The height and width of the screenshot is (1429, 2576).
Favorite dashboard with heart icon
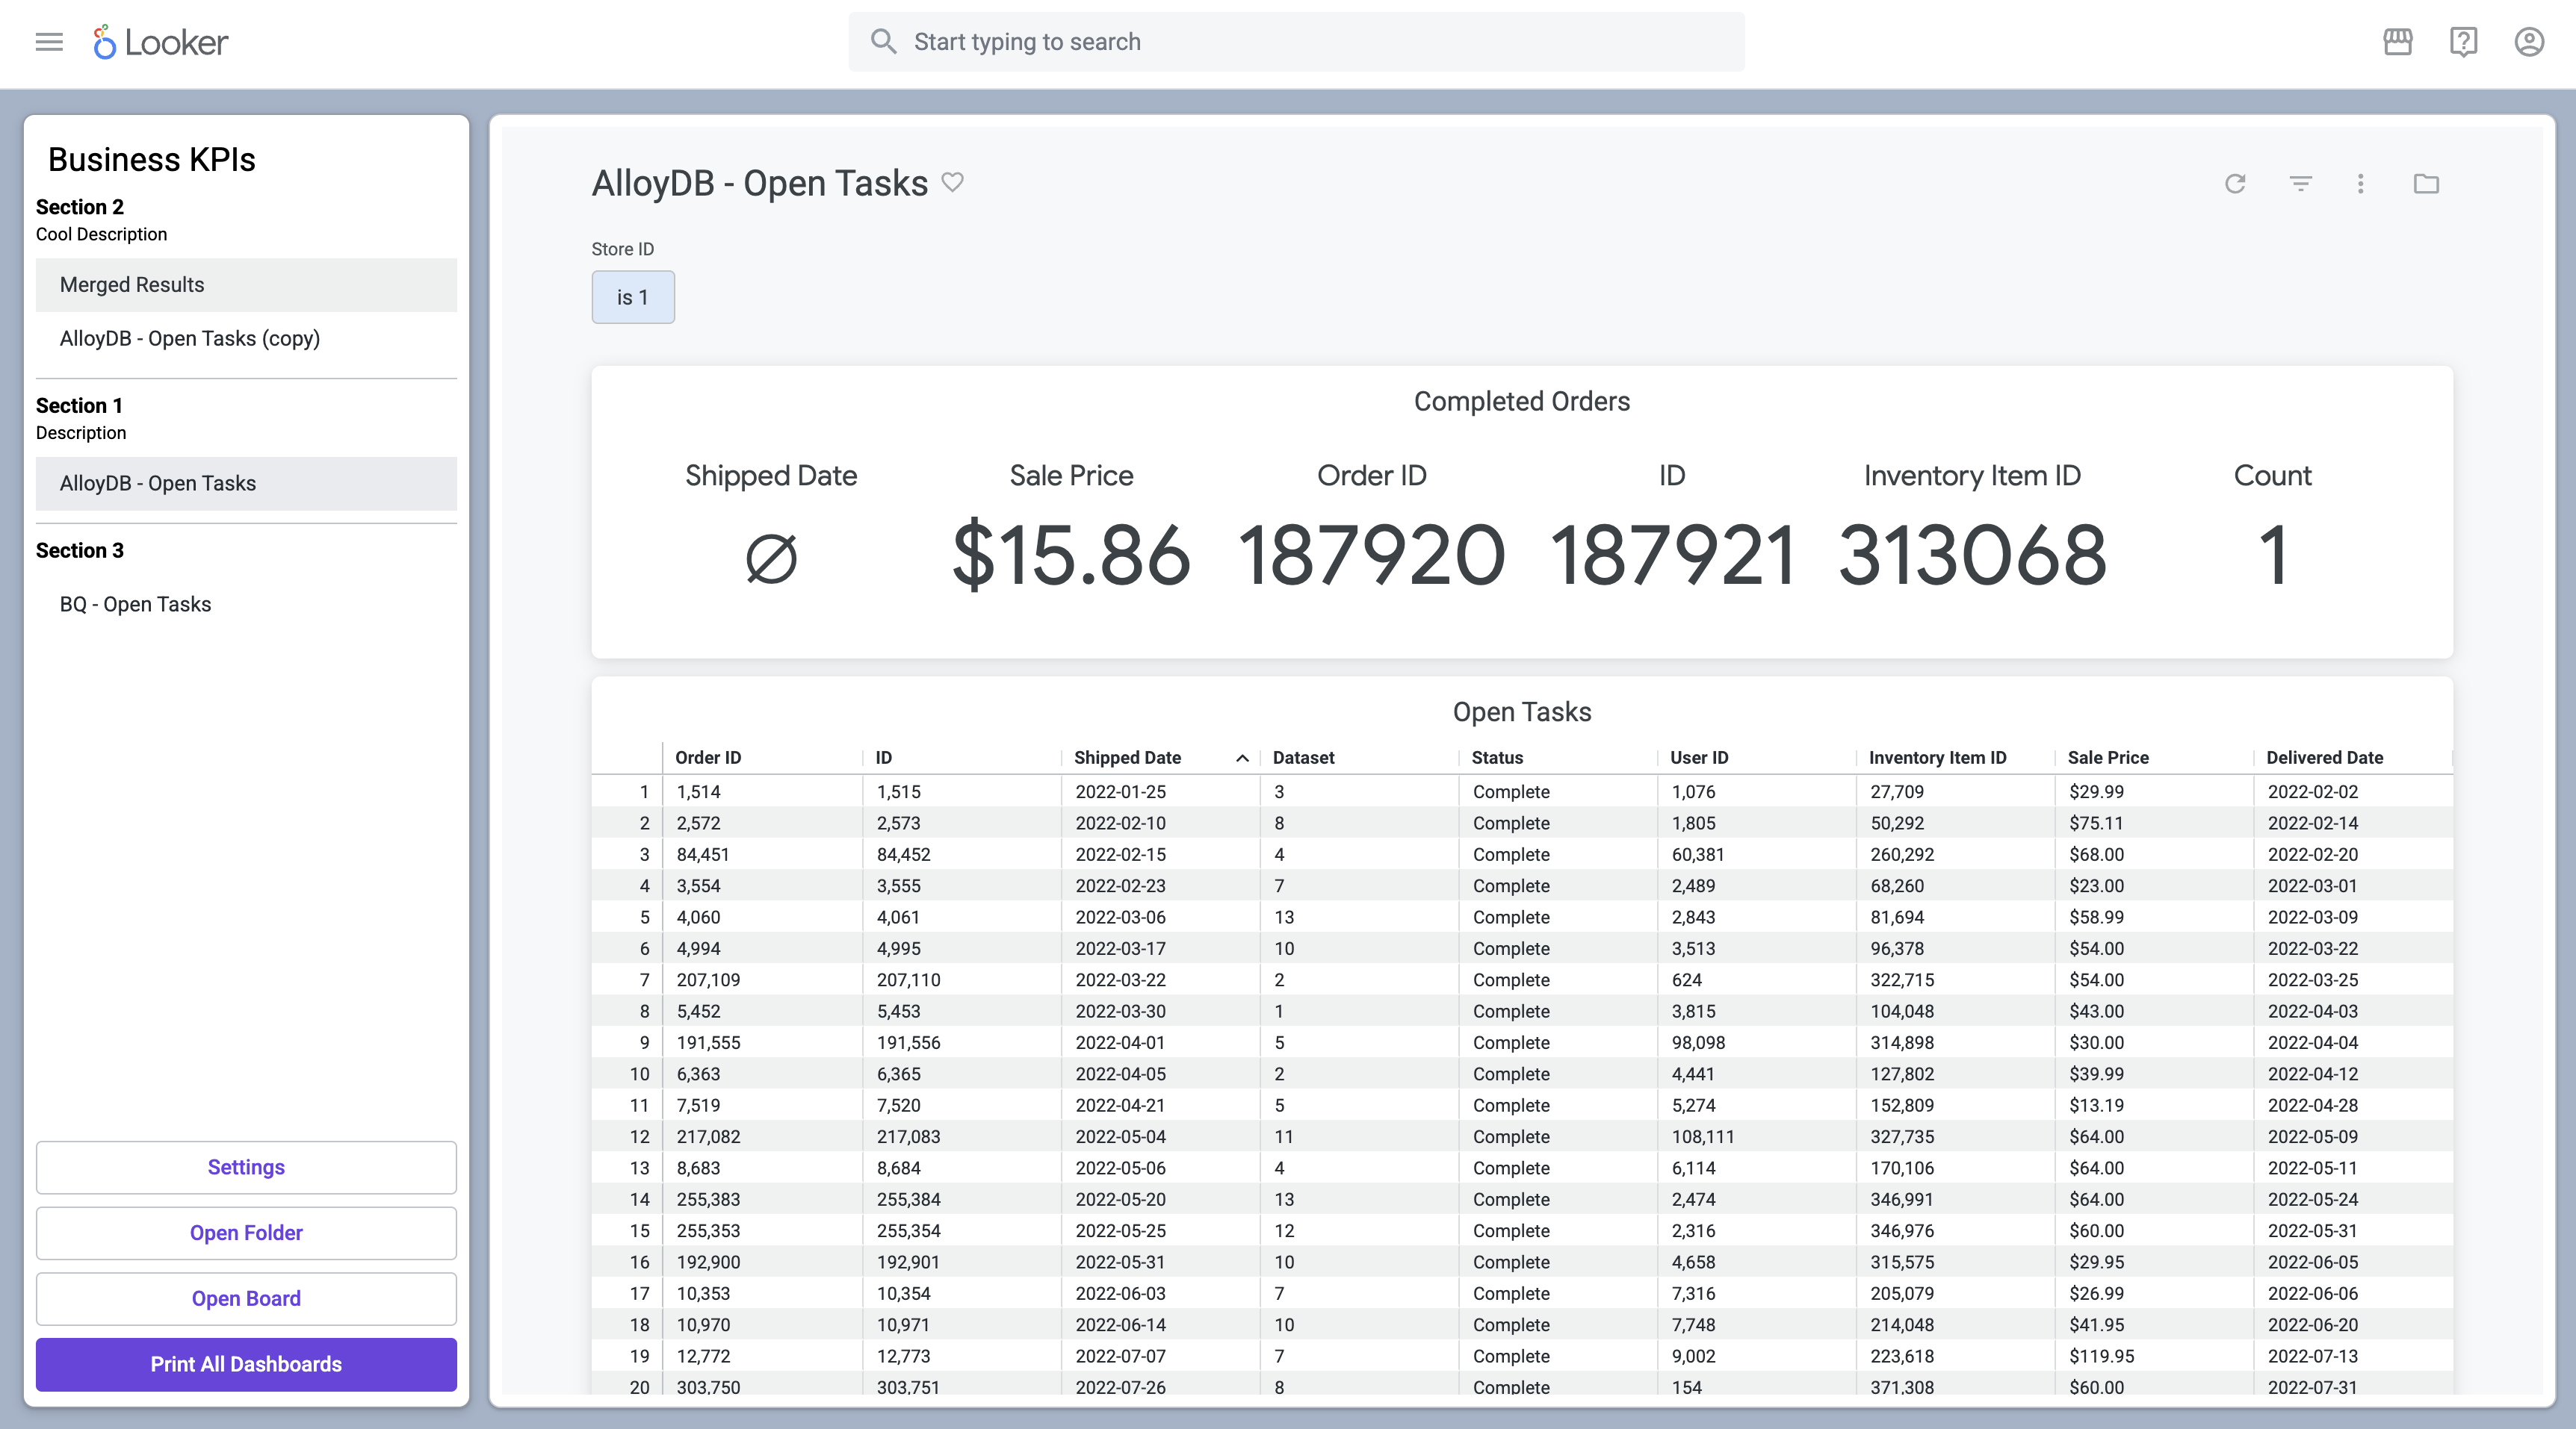click(953, 182)
